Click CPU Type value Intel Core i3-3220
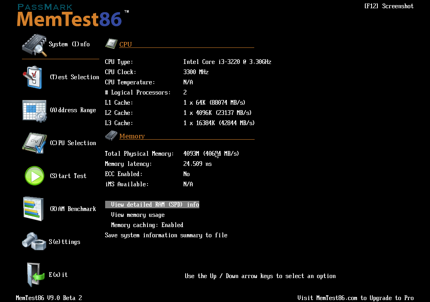 pos(227,62)
